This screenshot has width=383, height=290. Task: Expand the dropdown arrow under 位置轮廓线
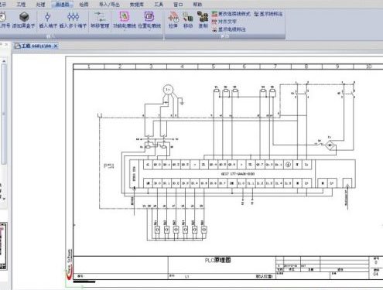(x=149, y=29)
